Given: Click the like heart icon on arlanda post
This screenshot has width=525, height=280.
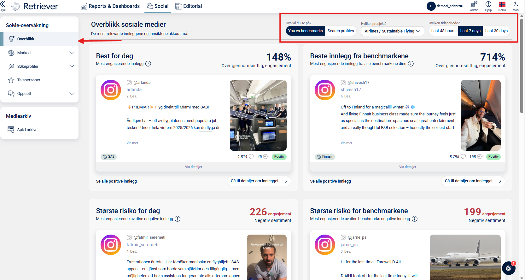Looking at the screenshot, I should [251, 157].
